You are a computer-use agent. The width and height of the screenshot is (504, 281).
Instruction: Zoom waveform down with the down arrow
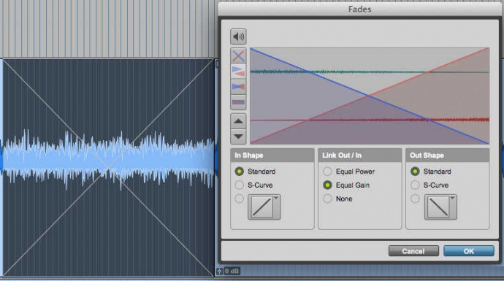pos(238,136)
